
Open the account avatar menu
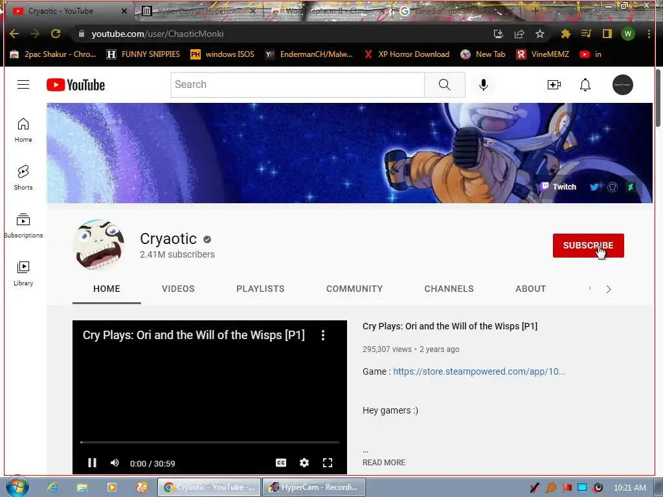tap(623, 85)
